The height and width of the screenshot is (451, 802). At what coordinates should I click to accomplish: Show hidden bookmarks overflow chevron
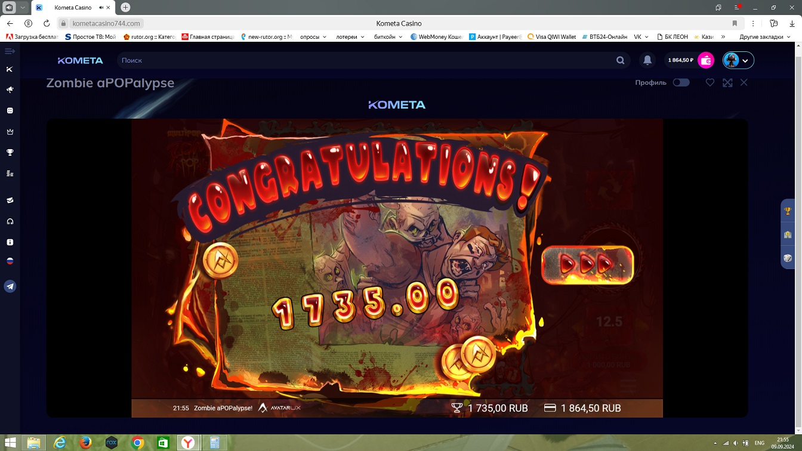coord(723,37)
